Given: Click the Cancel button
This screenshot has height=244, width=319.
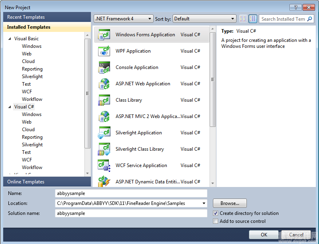Looking at the screenshot, I should click(296, 235).
